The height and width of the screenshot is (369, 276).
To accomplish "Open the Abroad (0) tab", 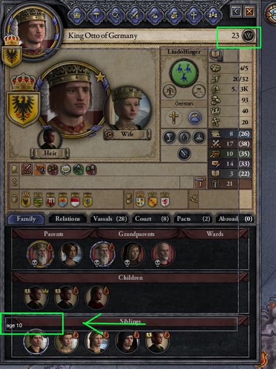I will (235, 219).
